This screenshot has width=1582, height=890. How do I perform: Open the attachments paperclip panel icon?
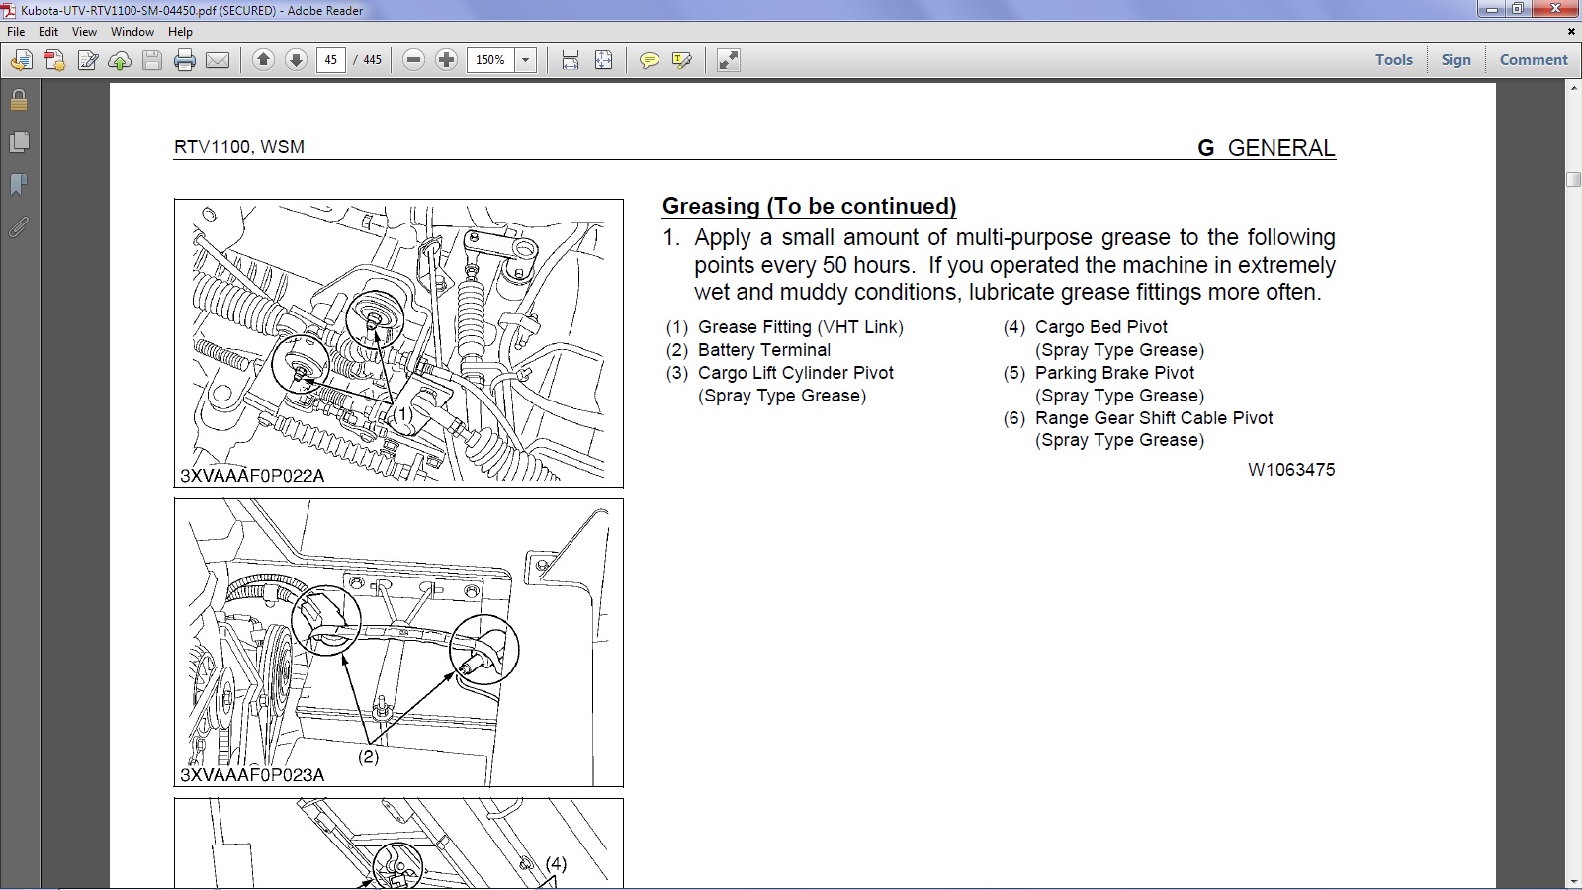click(x=19, y=227)
